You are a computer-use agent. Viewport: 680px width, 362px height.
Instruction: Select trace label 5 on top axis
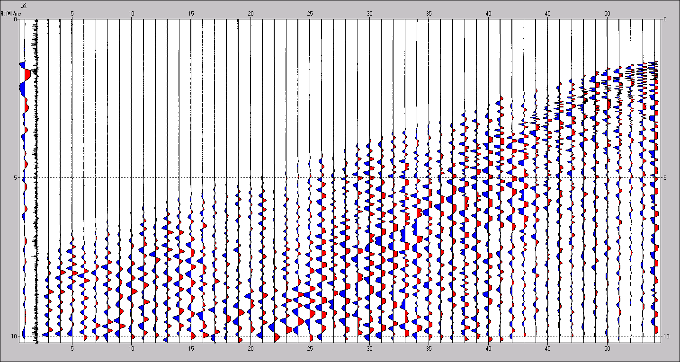pos(72,14)
